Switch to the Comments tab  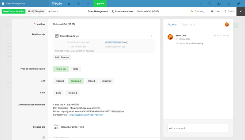point(188,25)
